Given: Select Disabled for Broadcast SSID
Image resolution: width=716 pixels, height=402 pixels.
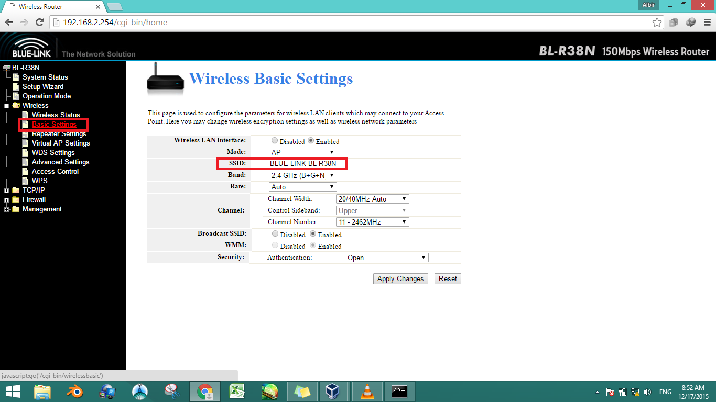Looking at the screenshot, I should click(275, 233).
